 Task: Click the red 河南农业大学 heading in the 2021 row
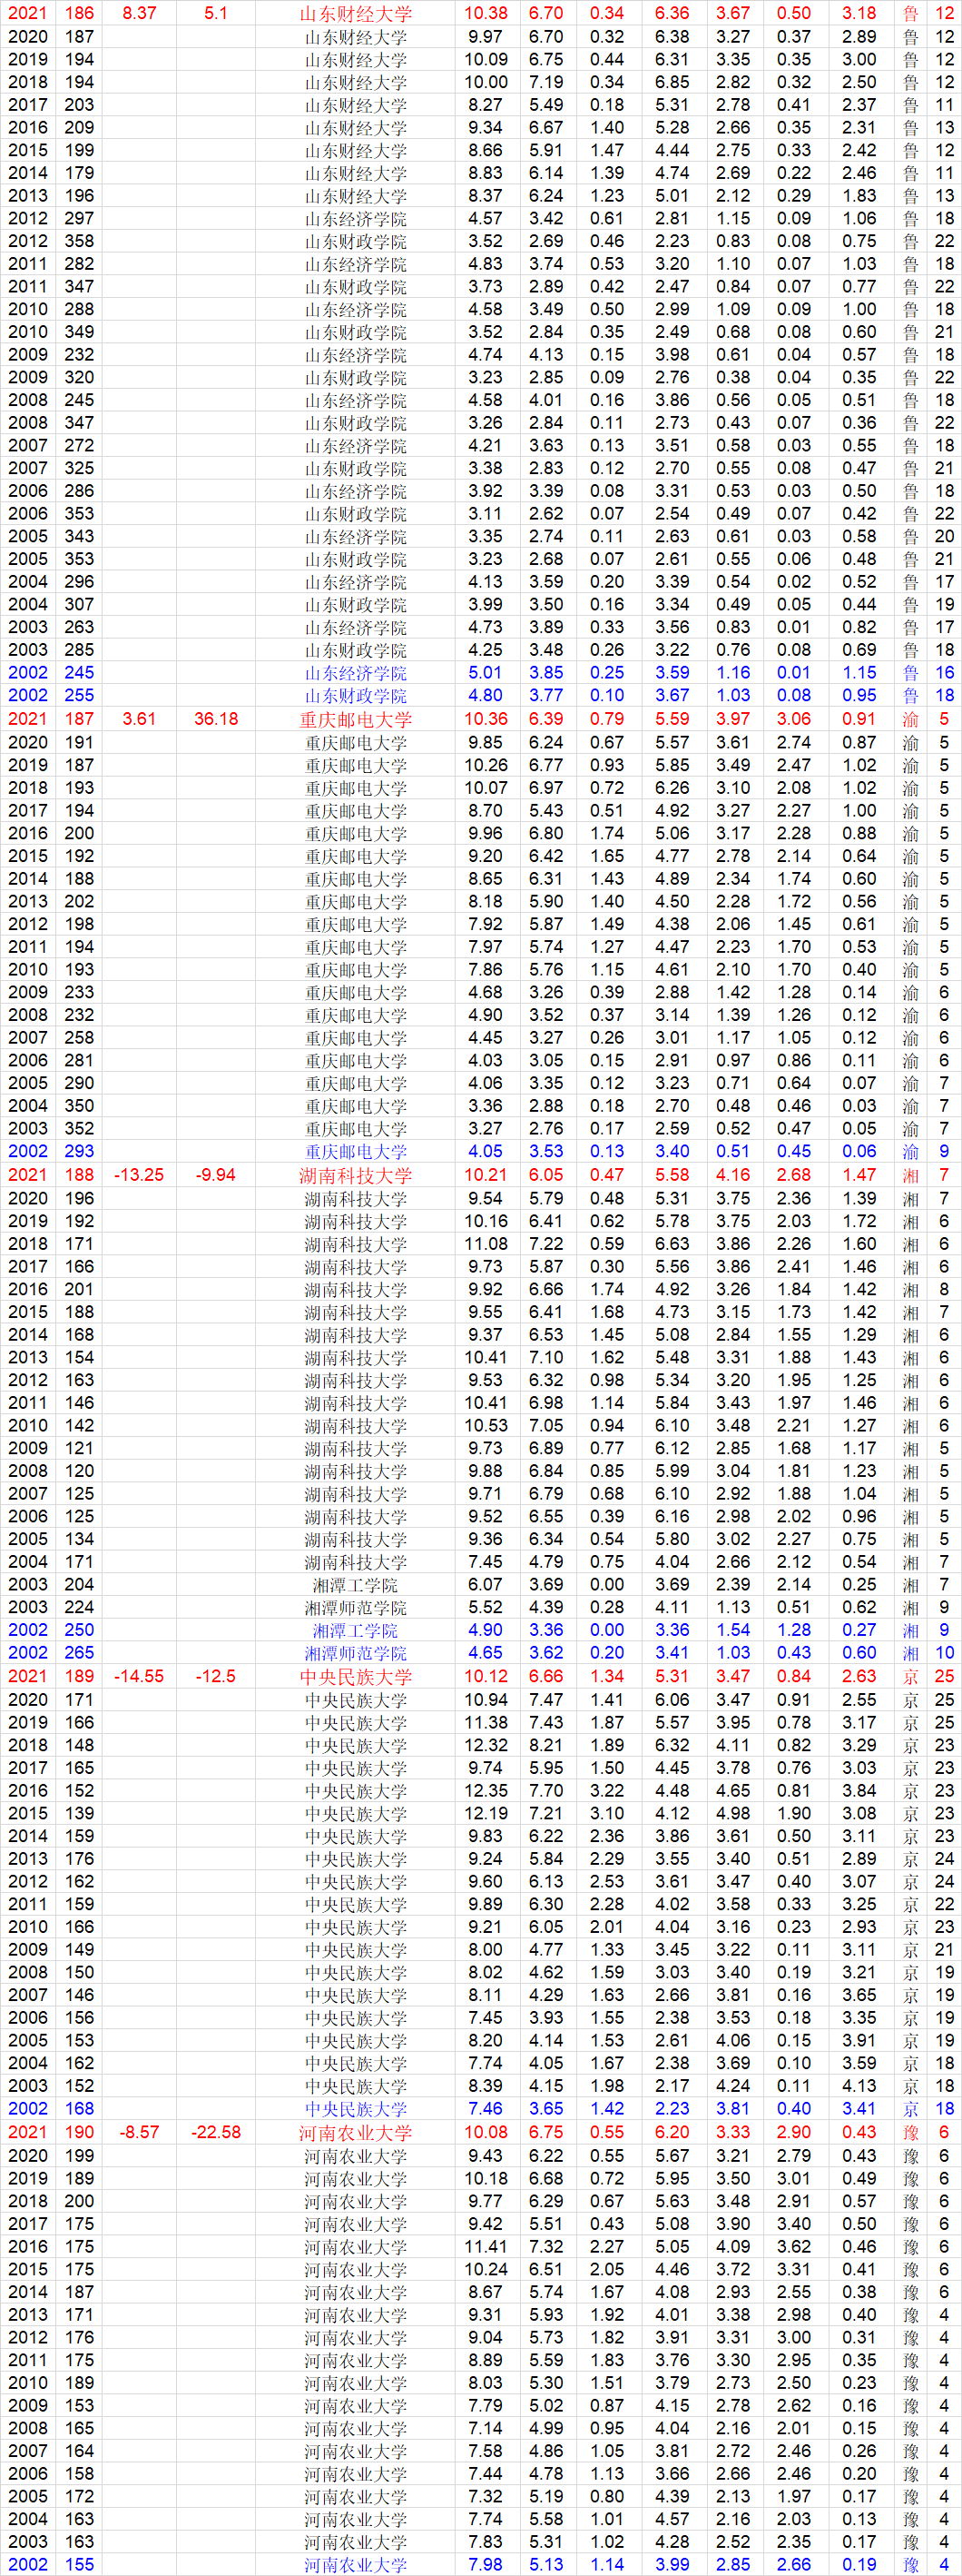point(356,2133)
